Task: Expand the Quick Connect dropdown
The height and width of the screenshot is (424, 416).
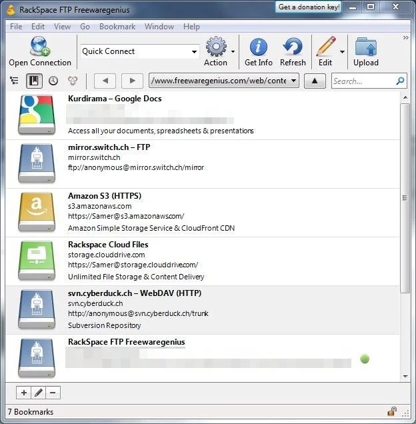Action: [194, 51]
